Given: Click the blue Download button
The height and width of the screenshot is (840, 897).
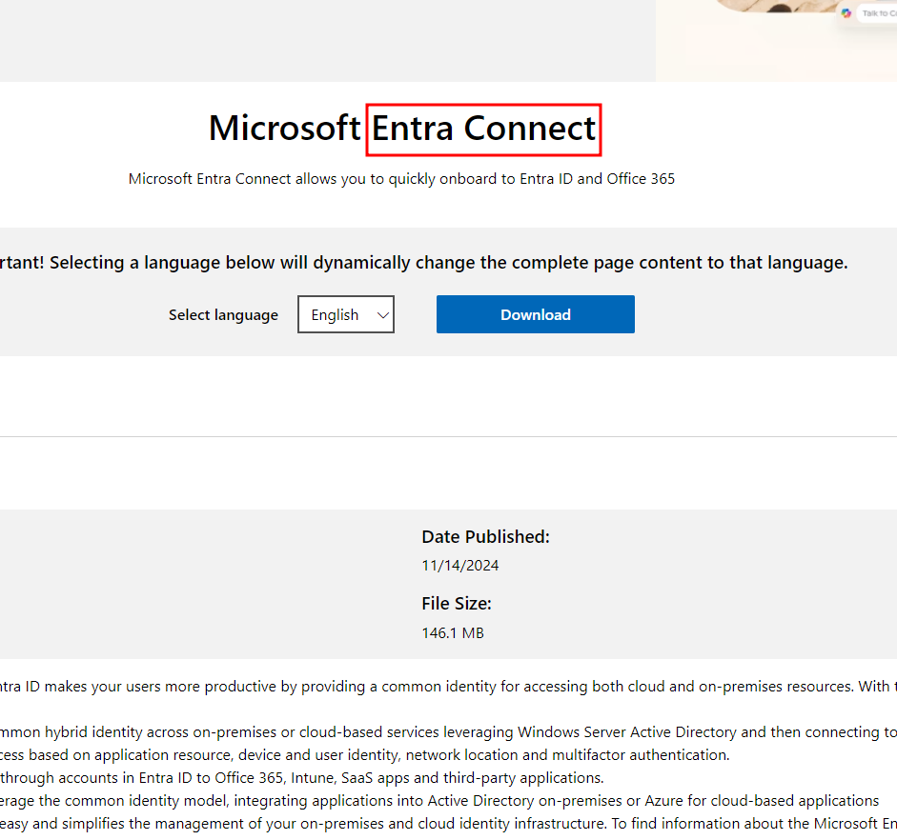Looking at the screenshot, I should (535, 314).
